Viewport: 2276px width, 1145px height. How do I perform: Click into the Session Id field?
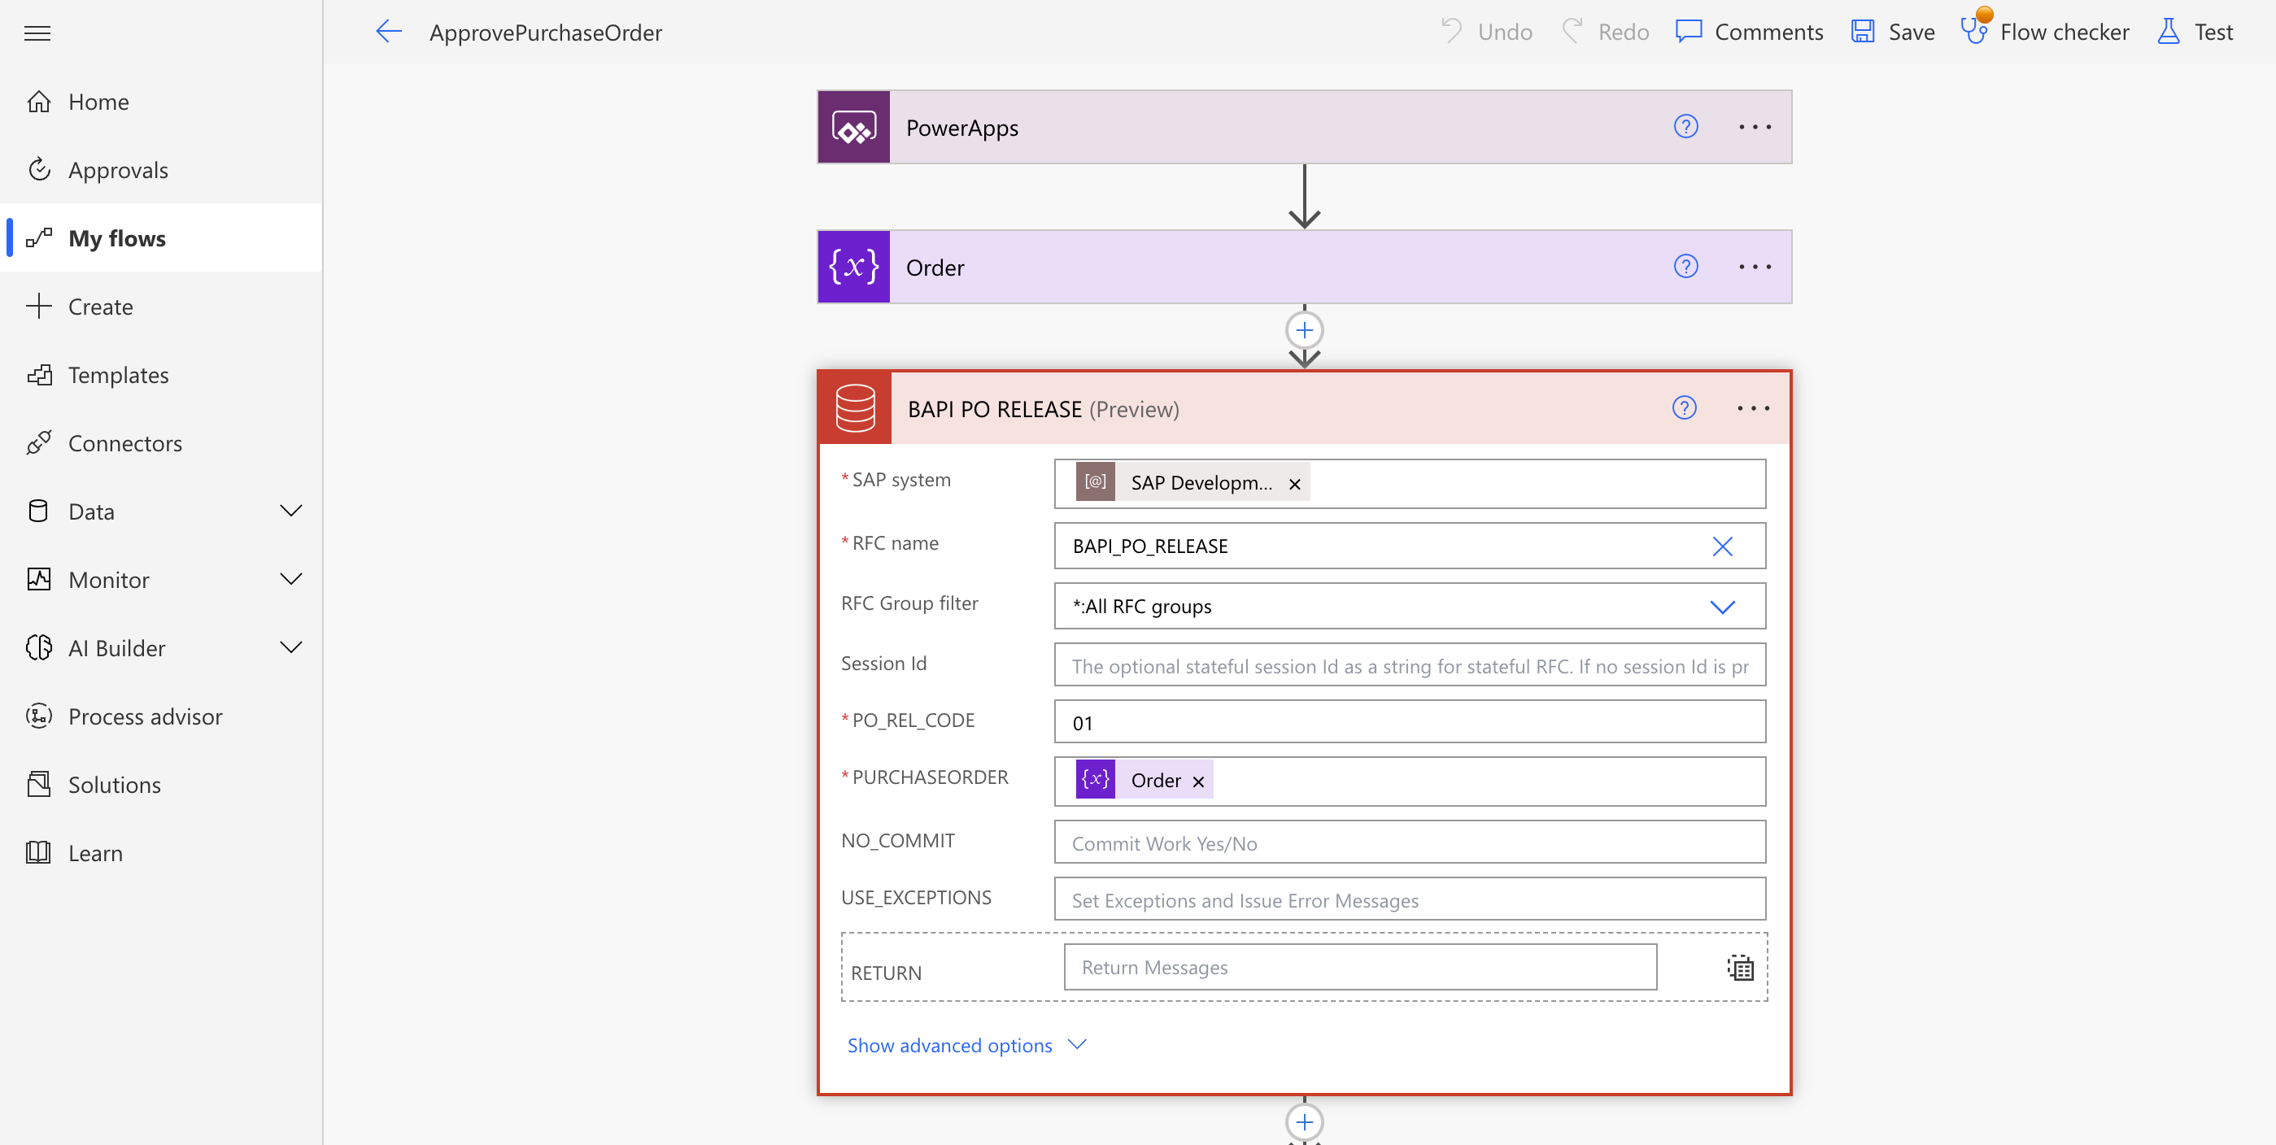coord(1409,666)
